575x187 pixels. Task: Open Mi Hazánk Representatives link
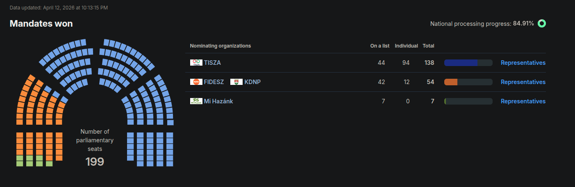(x=523, y=101)
